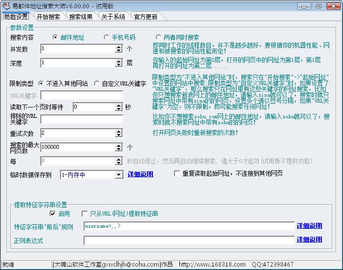
Task: Check 重复读取起始网址 option
Action: coord(177,174)
